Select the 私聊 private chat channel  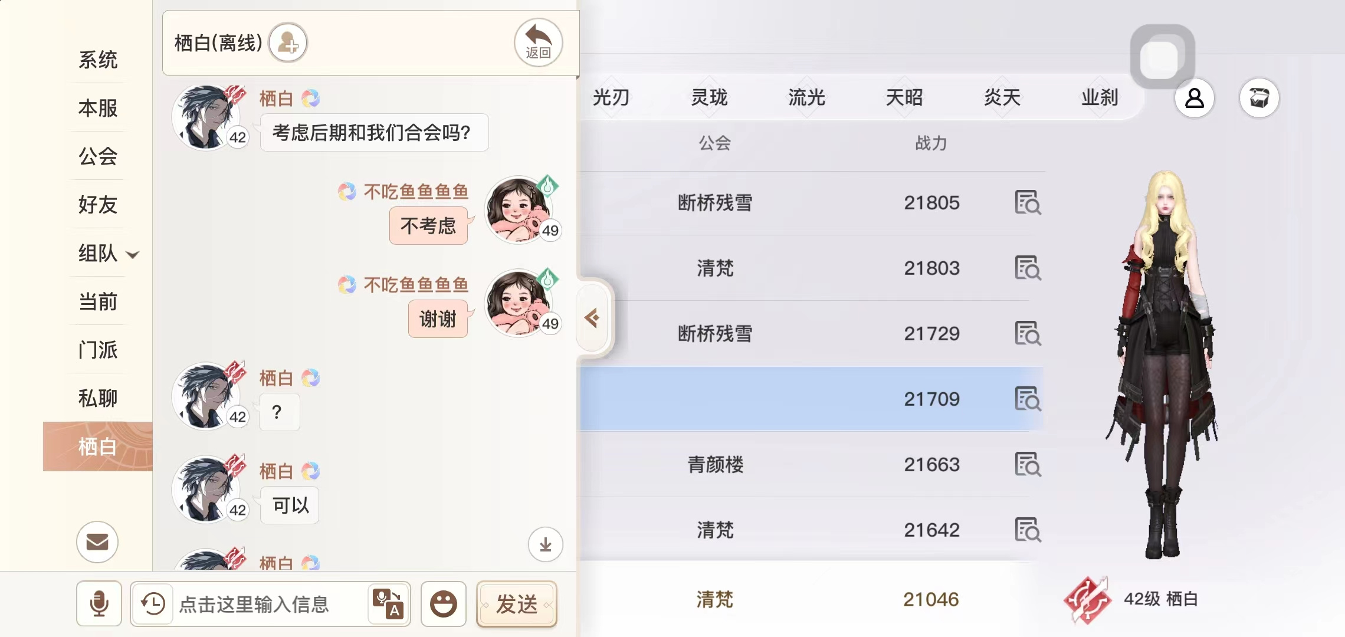98,398
